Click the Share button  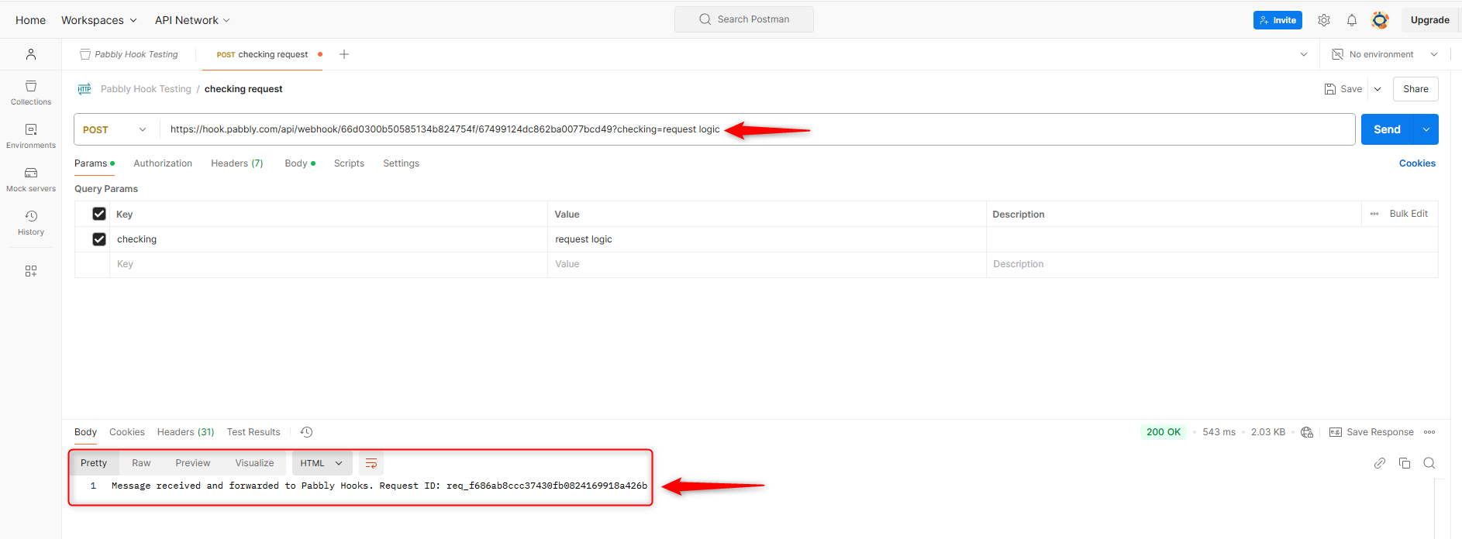point(1415,89)
